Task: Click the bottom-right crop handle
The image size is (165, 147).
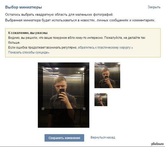Action: tap(84, 109)
